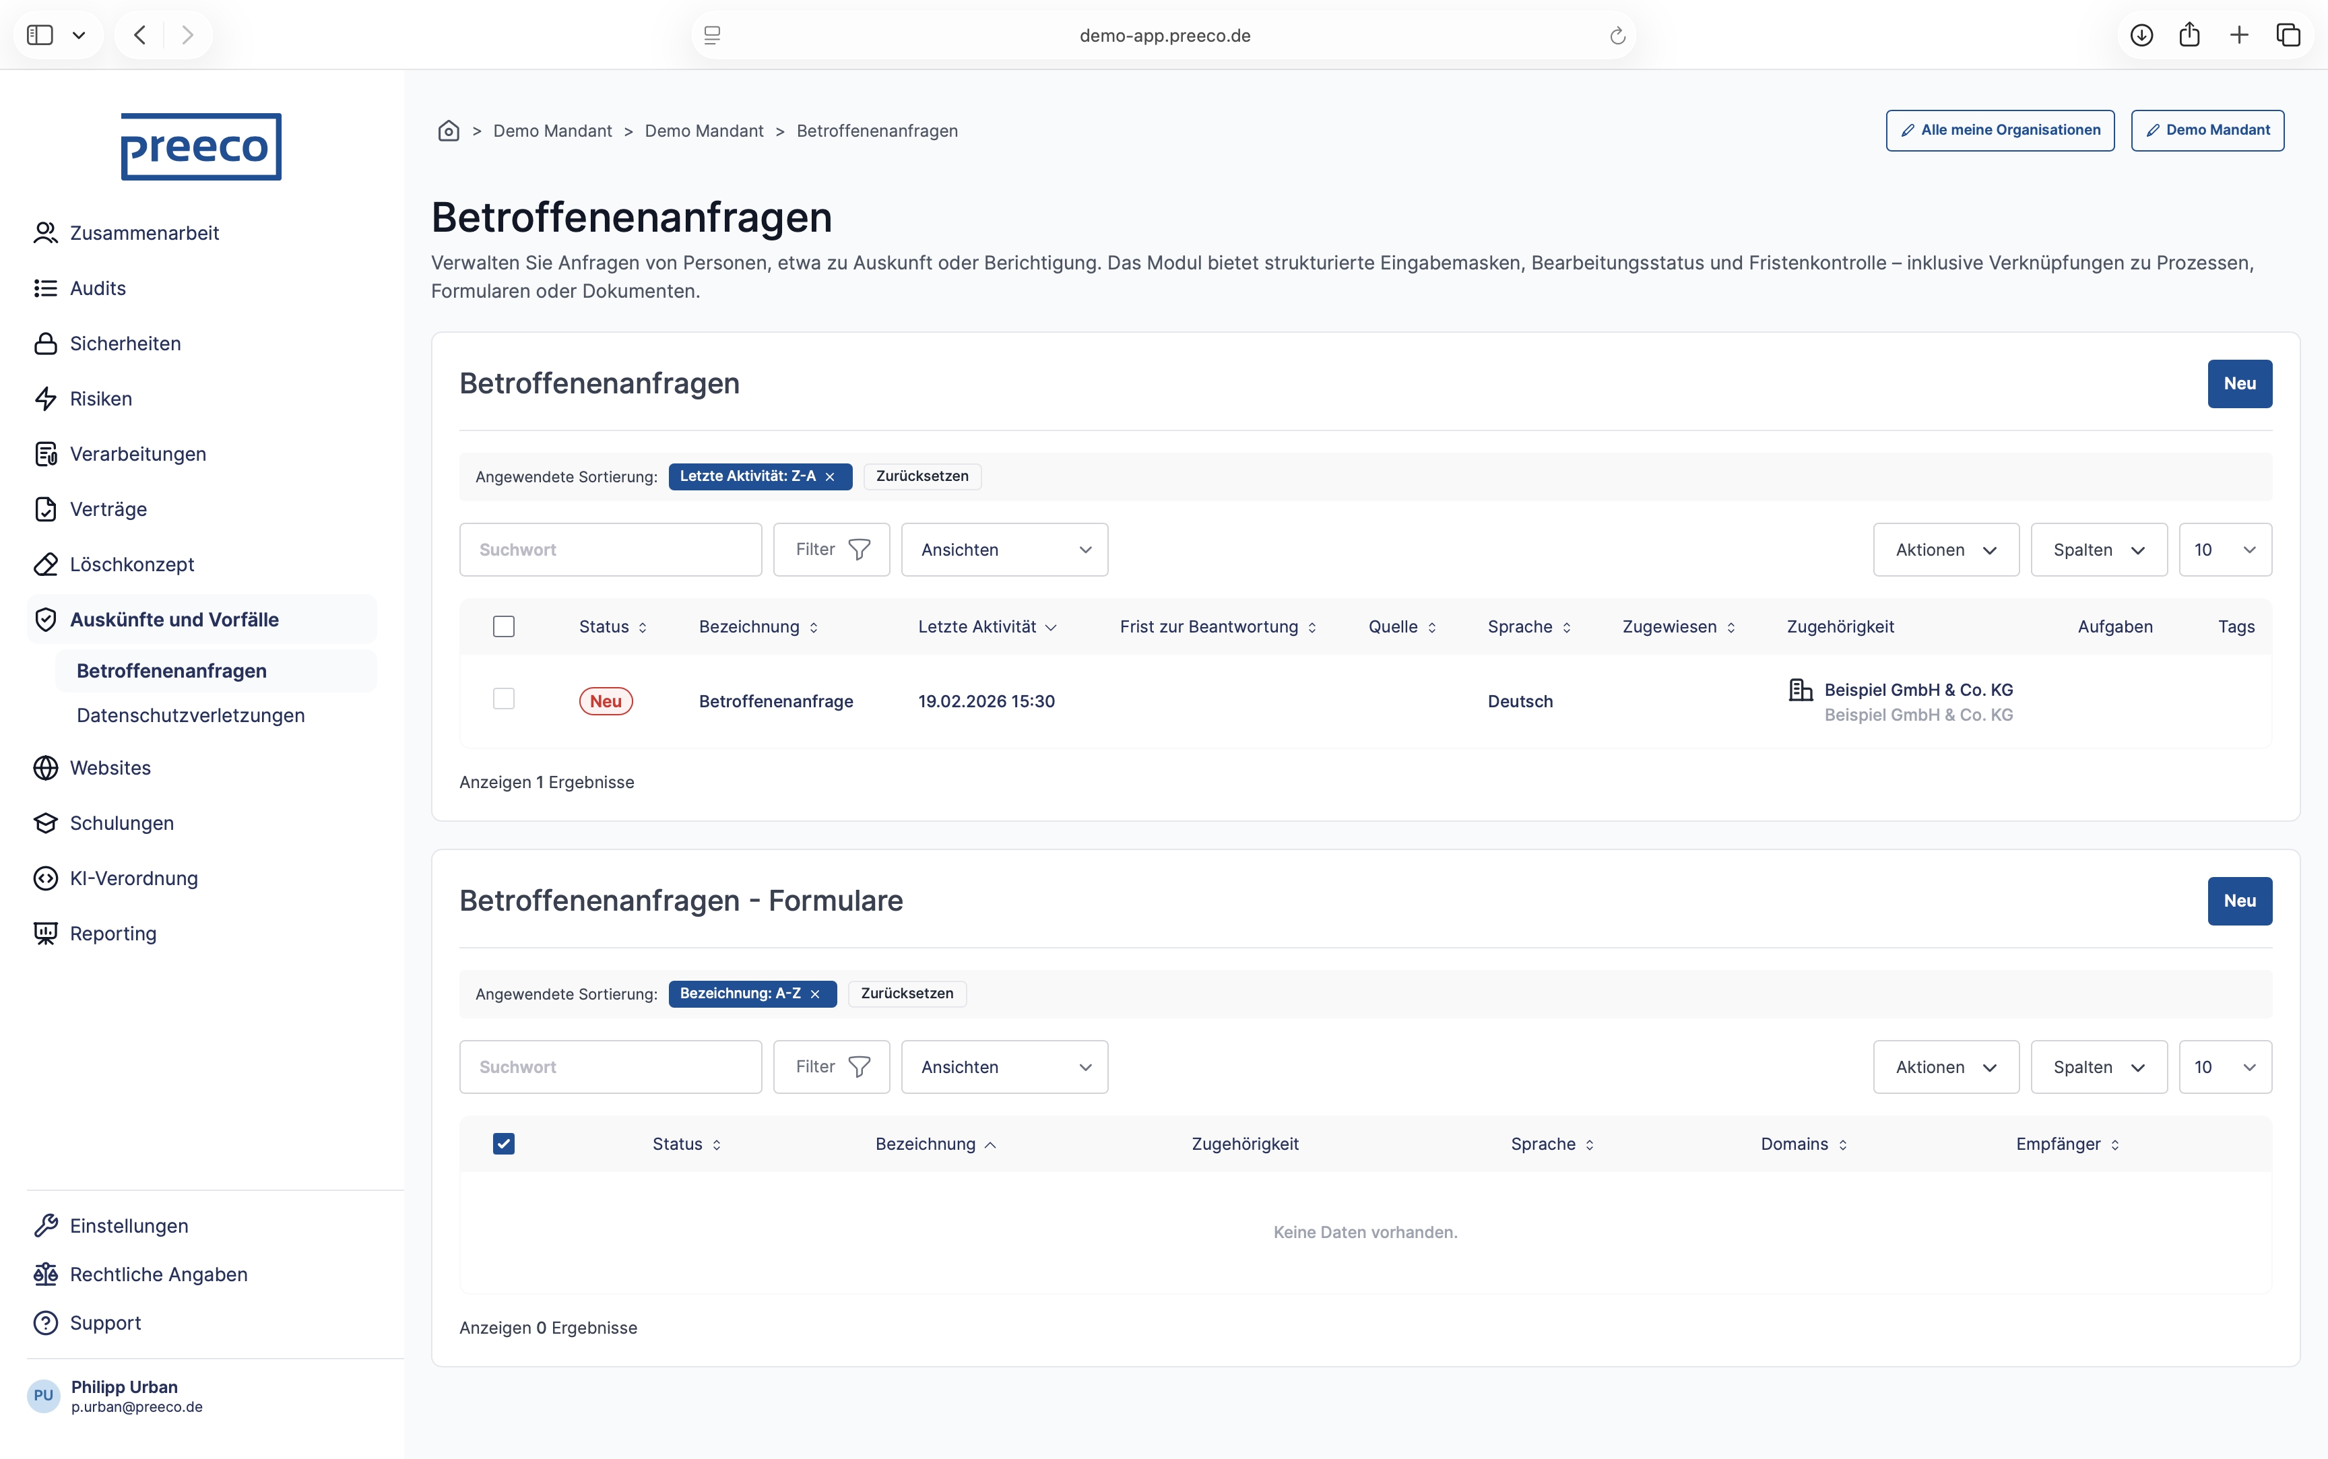Image resolution: width=2328 pixels, height=1459 pixels.
Task: Open the first Aktionen dropdown
Action: pyautogui.click(x=1945, y=550)
